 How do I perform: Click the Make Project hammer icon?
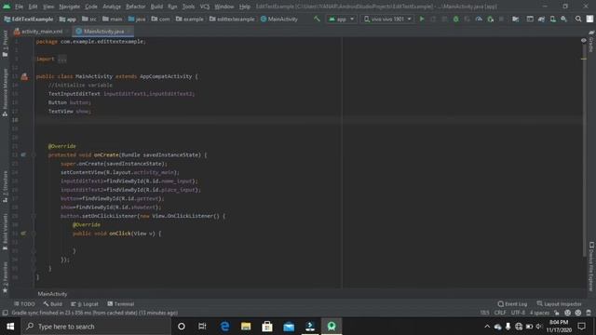(317, 19)
